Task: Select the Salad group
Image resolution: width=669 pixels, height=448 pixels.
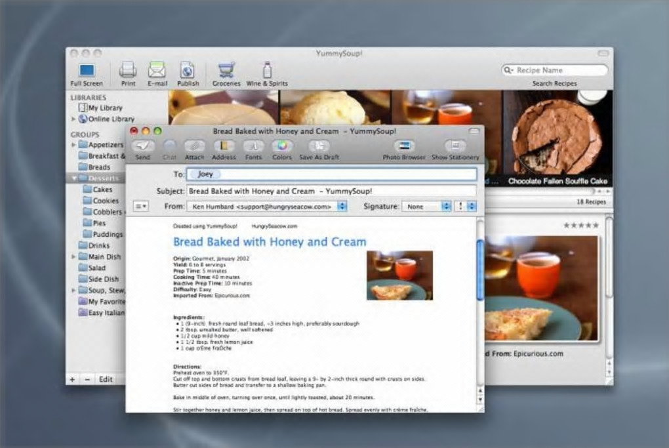Action: pos(92,268)
